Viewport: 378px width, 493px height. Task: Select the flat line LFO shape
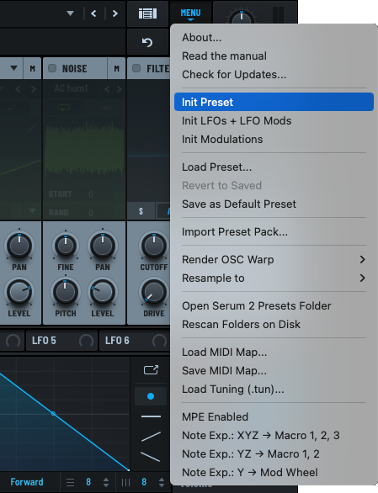[x=151, y=416]
